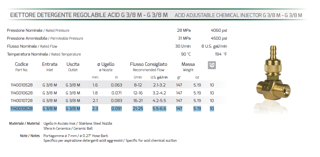Click the Uscita / Outlet column header
320x157 pixels.
pos(73,67)
